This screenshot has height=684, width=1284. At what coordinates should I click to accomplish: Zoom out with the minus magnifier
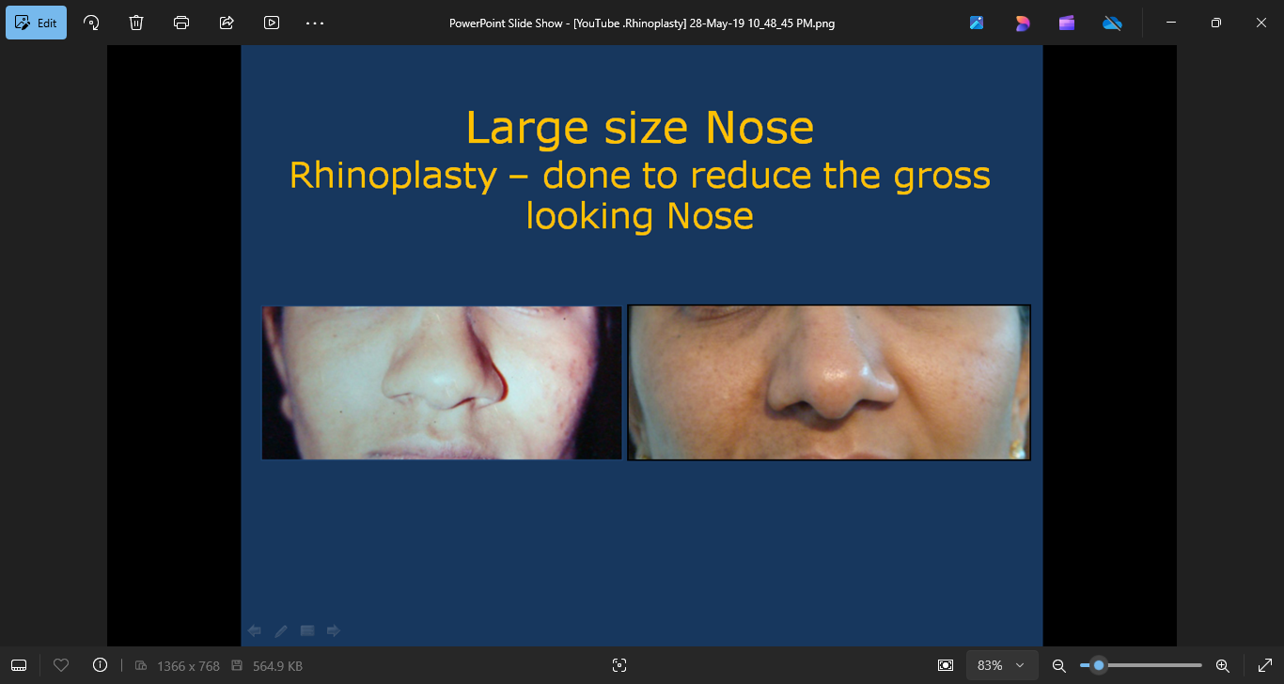point(1058,665)
